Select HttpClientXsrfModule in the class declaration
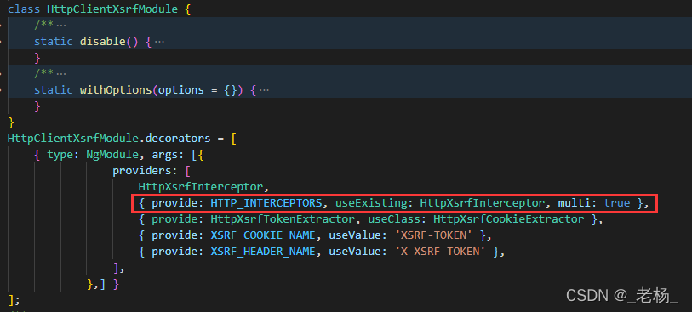This screenshot has width=692, height=312. [x=112, y=9]
